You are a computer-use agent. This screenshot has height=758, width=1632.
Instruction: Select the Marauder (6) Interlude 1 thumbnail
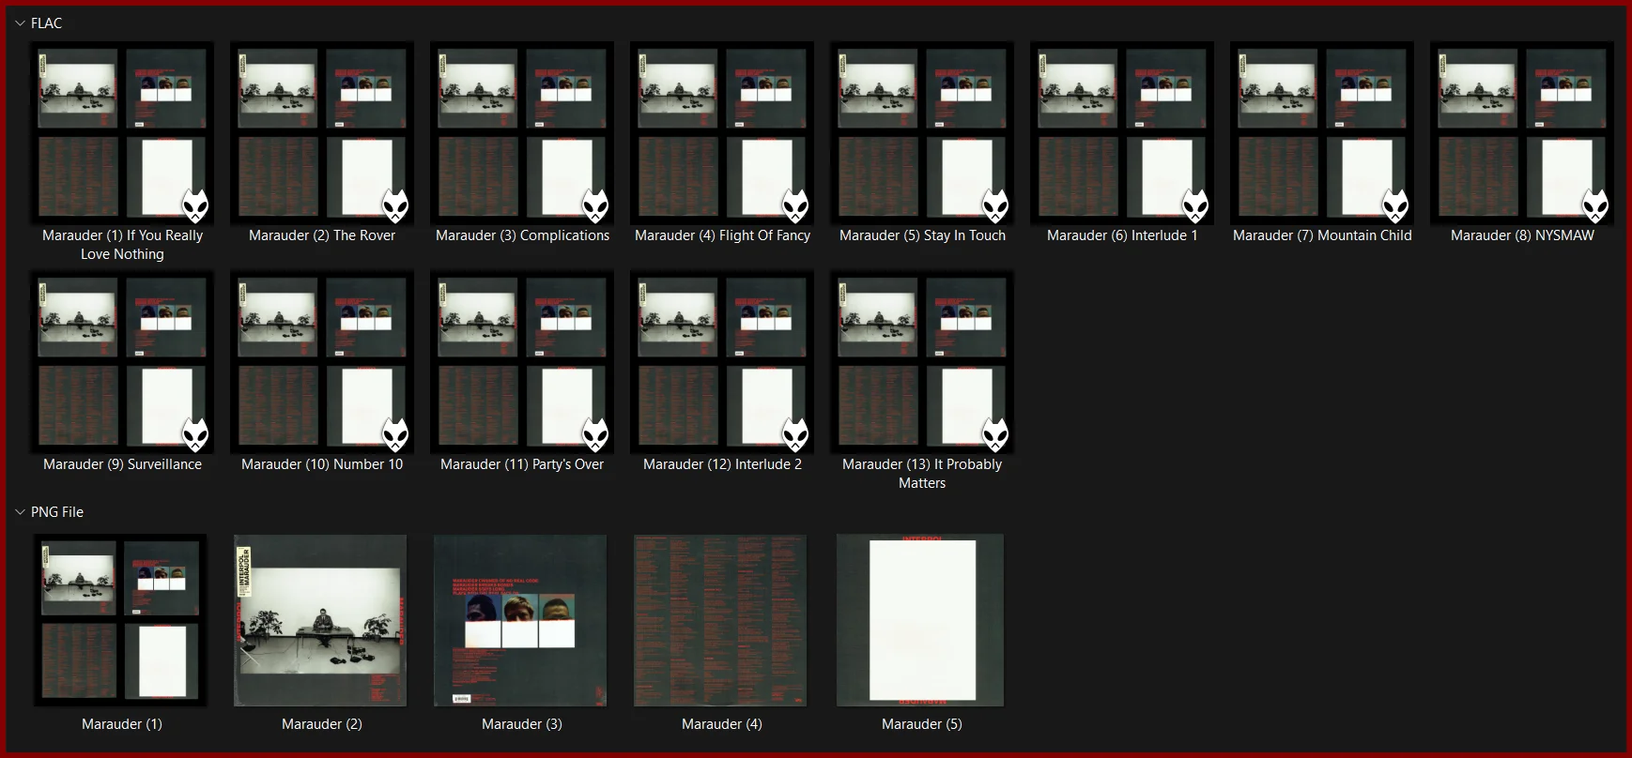1122,132
